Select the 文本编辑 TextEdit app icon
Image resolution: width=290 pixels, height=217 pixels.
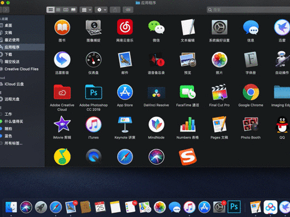click(188, 27)
